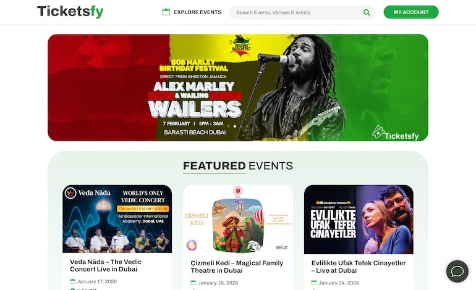Viewport: 476px width, 290px height.
Task: Click the search magnifier icon
Action: coord(367,12)
